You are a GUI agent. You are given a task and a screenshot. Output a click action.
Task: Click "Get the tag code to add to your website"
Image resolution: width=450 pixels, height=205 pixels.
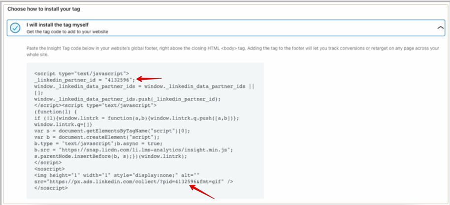[x=67, y=32]
